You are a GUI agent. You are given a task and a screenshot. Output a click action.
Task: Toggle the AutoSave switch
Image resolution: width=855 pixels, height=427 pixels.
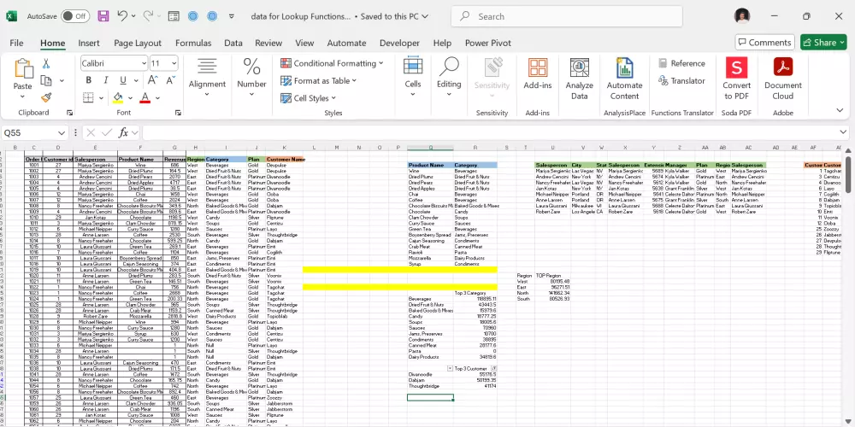74,16
